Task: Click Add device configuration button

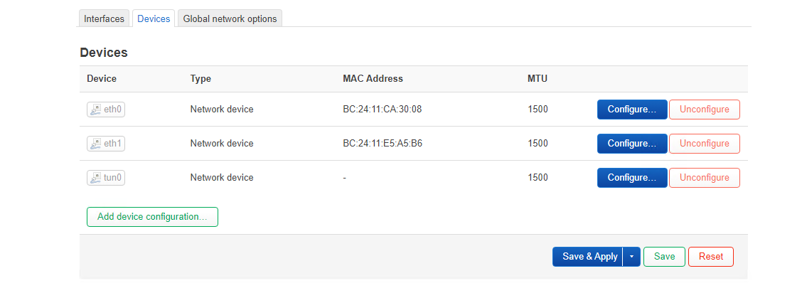Action: click(152, 217)
